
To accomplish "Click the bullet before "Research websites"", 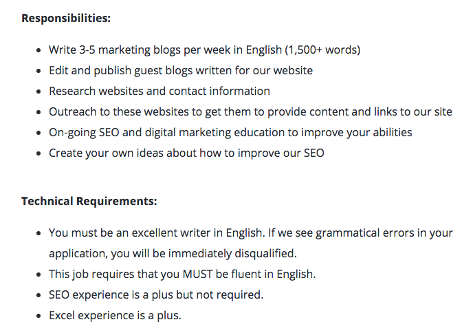I will [38, 92].
